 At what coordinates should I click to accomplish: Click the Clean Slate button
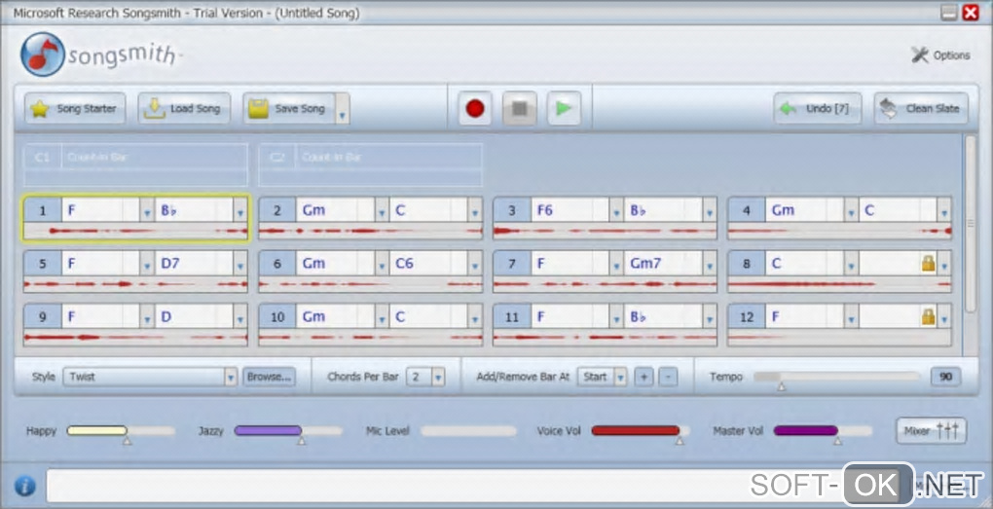[921, 108]
